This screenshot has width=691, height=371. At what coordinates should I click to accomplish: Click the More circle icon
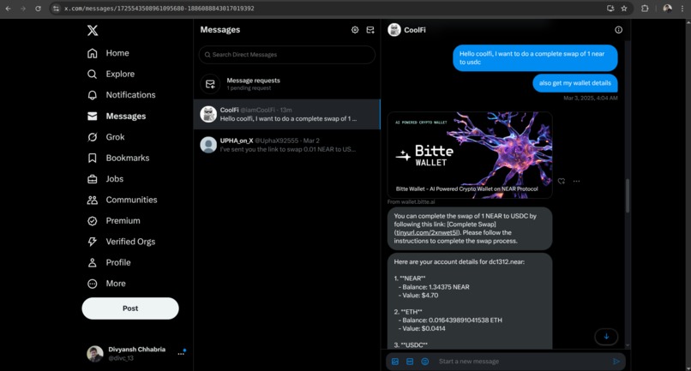click(x=92, y=284)
